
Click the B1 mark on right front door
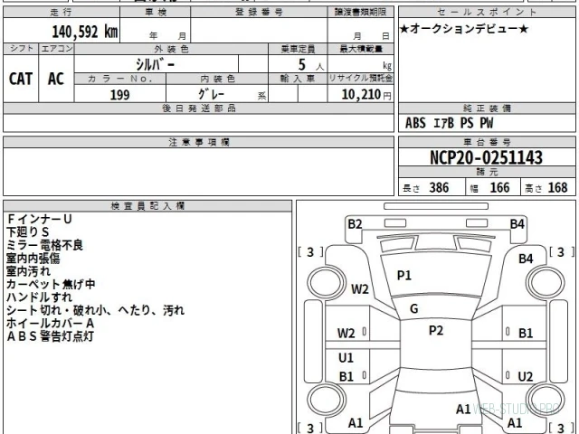tap(526, 334)
